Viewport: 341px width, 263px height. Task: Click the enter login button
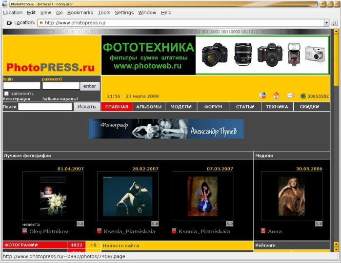pyautogui.click(x=90, y=86)
